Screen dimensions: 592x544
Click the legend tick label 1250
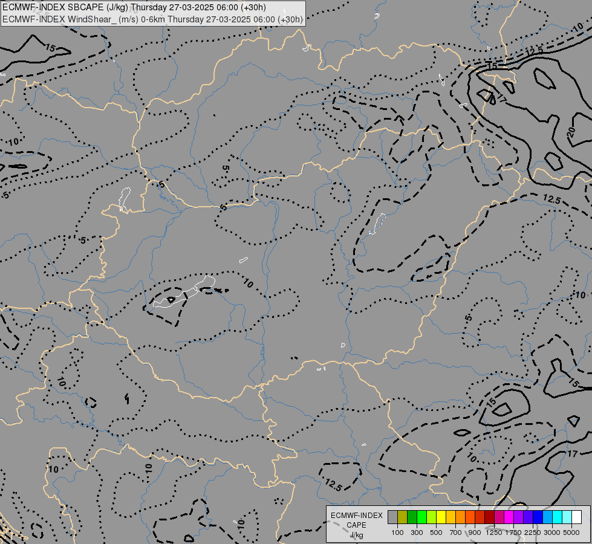click(x=494, y=533)
